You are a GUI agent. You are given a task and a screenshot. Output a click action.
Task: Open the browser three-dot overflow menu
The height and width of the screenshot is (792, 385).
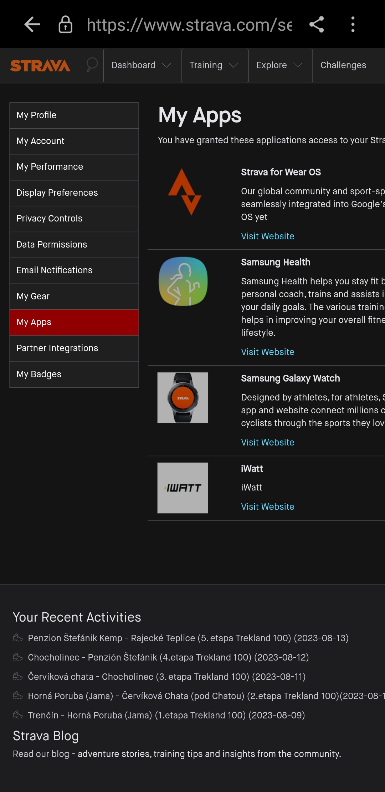(353, 25)
